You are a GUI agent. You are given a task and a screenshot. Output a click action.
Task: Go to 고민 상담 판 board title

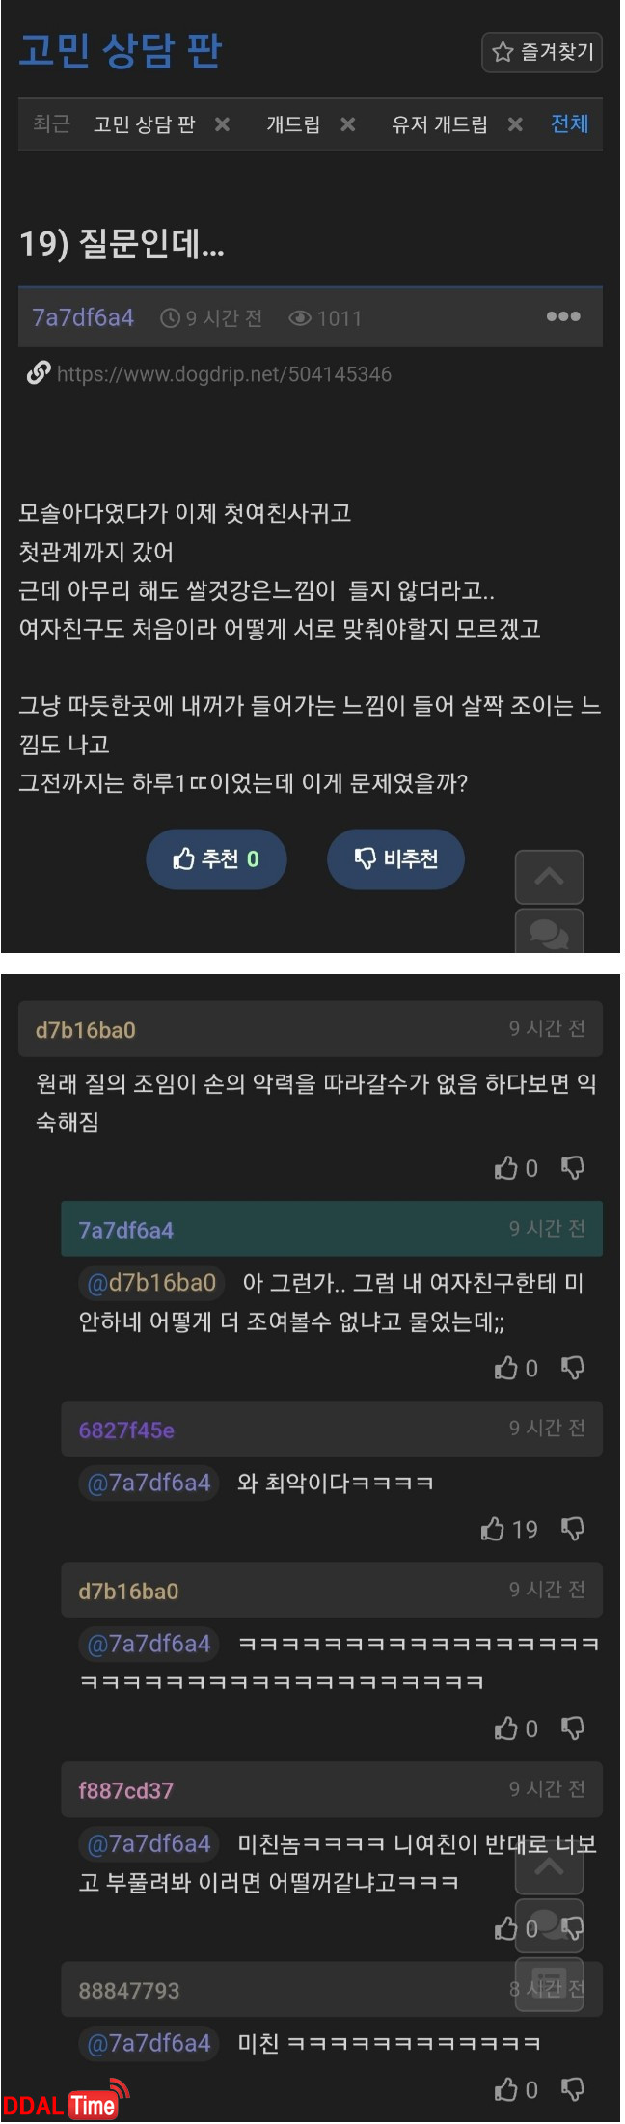pos(121,50)
